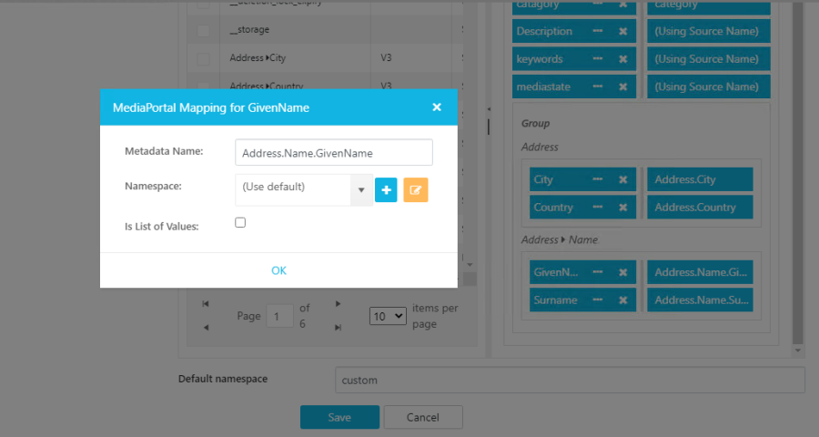This screenshot has width=819, height=437.
Task: Click the right panel scroll down arrow
Action: tap(797, 351)
